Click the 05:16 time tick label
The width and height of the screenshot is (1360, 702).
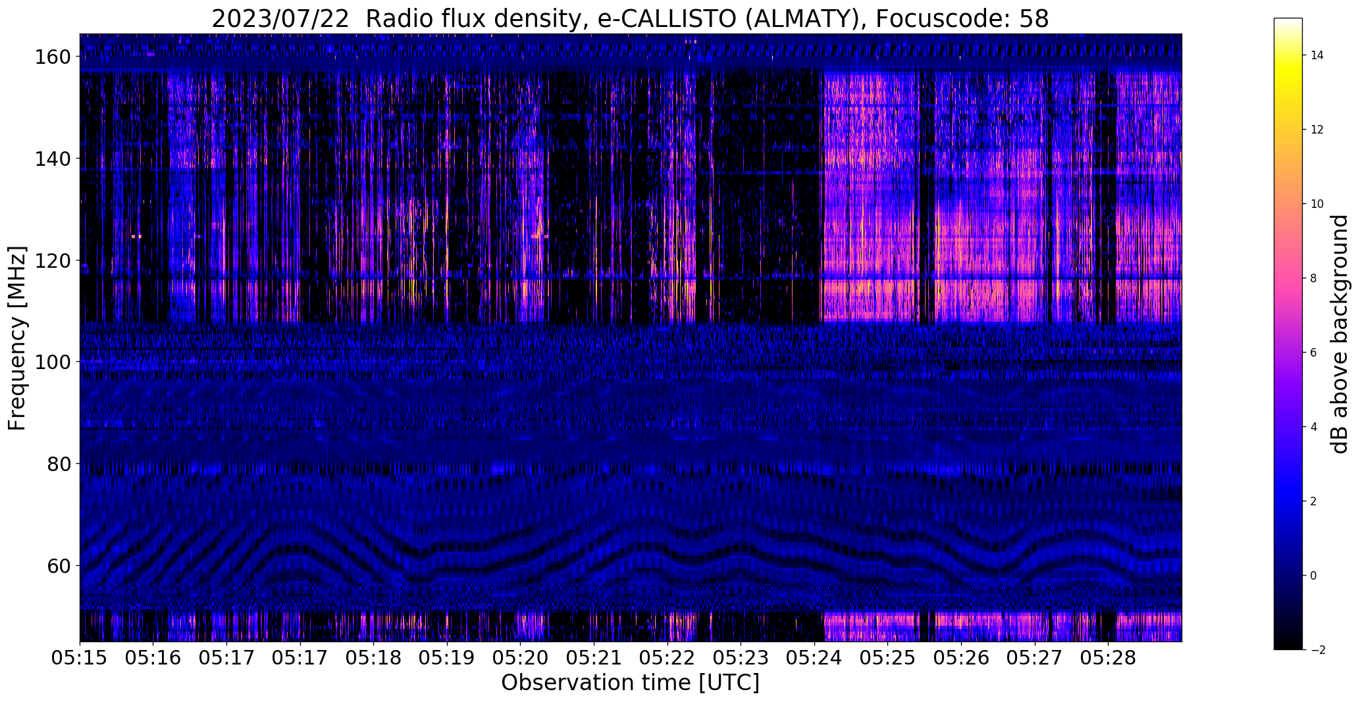pos(153,658)
